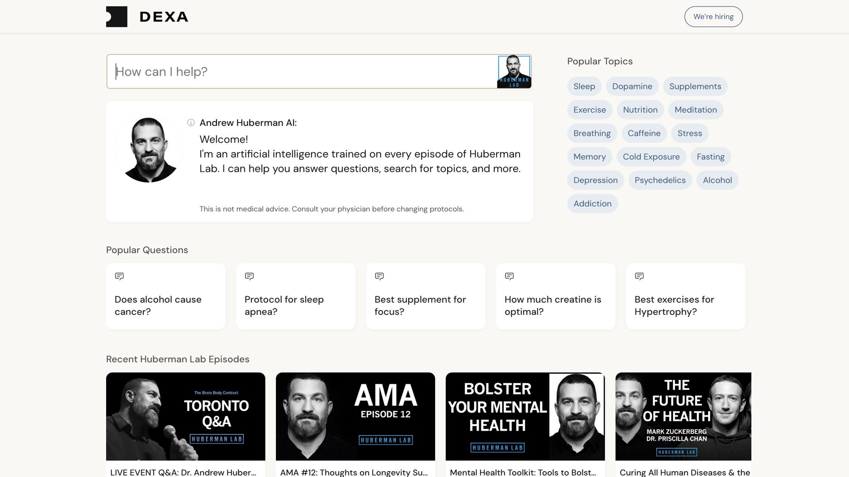Click chat icon on sleep apnea card
The image size is (849, 477).
(x=249, y=276)
